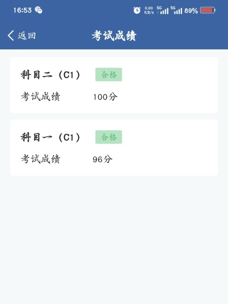228x304 pixels.
Task: Tap the 合格 badge for 科目二
Action: point(109,74)
